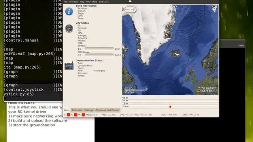
Task: Click the Revision field label
Action: pos(83,8)
